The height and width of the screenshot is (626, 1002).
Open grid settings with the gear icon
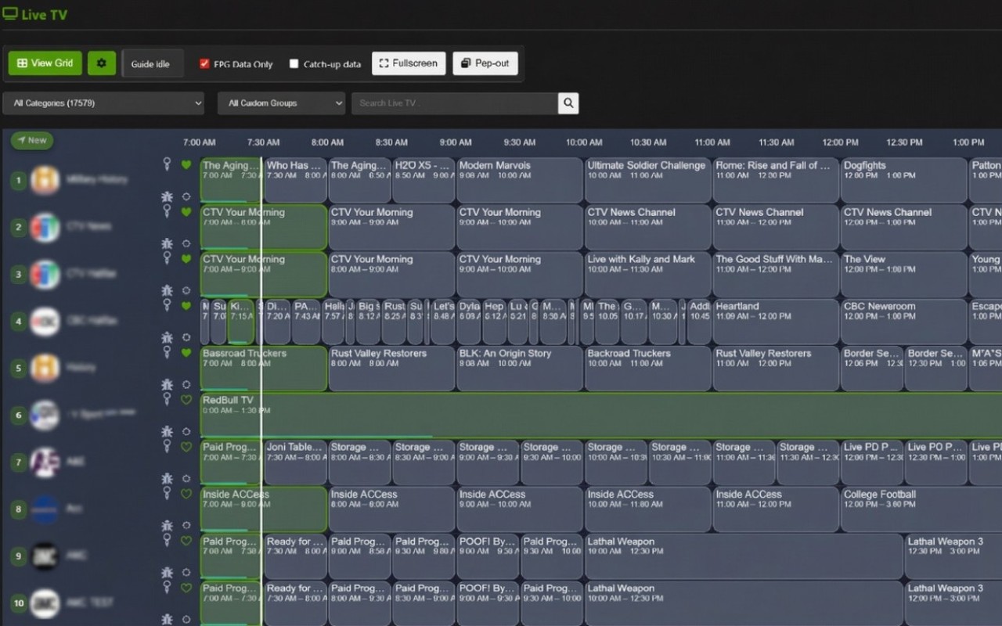click(102, 63)
